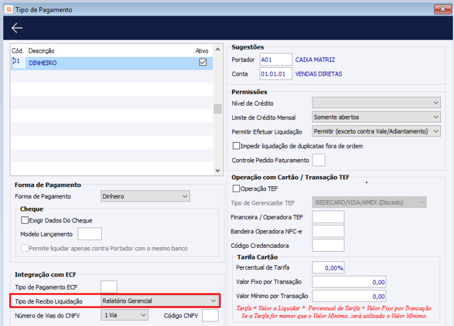Check Impedir liquidação de duplicatas fora de ordem
The height and width of the screenshot is (326, 454).
pos(236,145)
